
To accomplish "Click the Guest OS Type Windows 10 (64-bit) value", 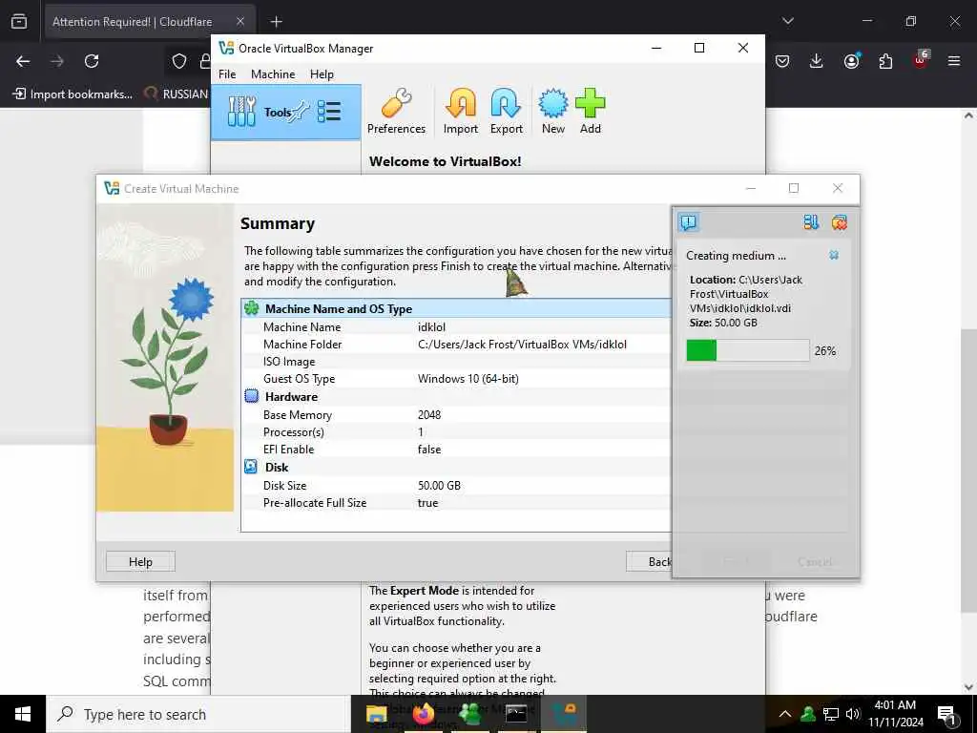I will [468, 378].
